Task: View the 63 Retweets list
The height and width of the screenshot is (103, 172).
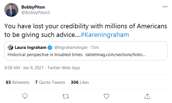Action: click(18, 82)
